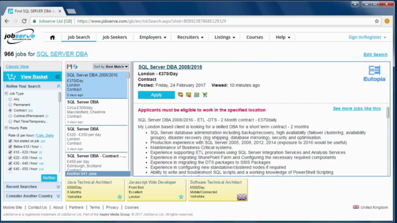The height and width of the screenshot is (223, 397).
Task: Click the browser back arrow
Action: tap(7, 21)
